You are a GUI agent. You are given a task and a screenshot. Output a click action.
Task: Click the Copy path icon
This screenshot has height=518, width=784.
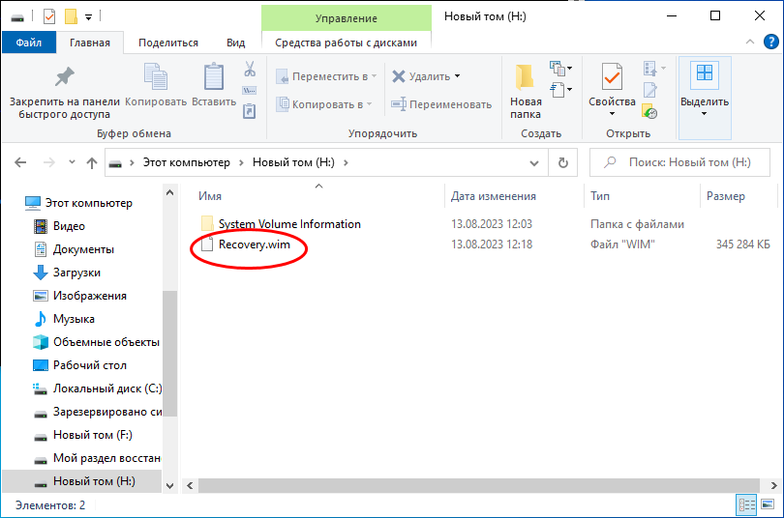click(250, 90)
